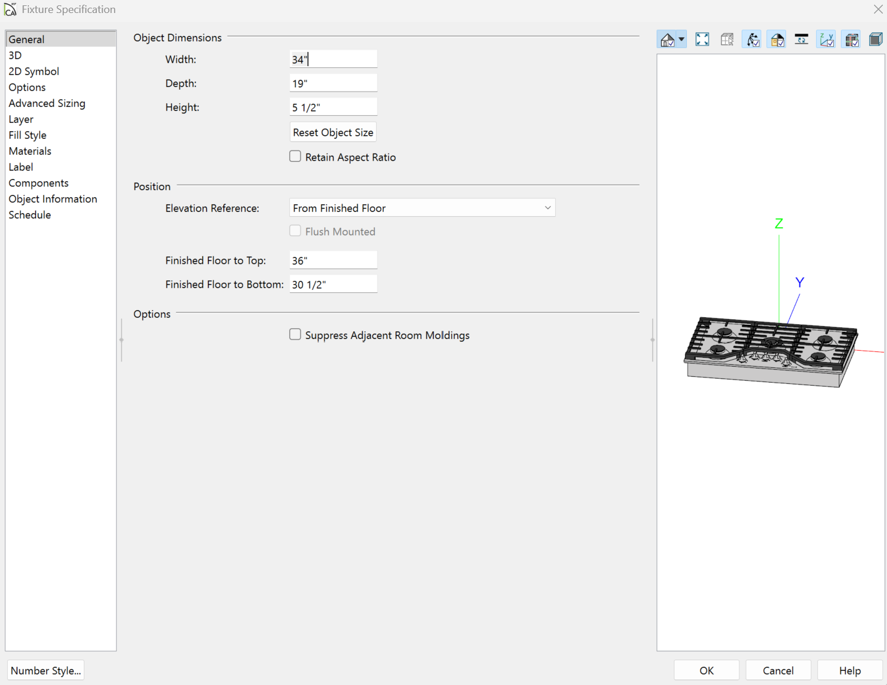Expand the arrow next to house view icon

click(x=681, y=40)
